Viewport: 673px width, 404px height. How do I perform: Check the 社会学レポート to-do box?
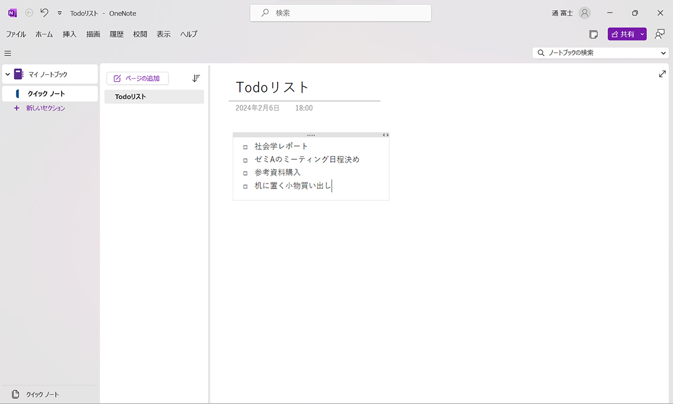tap(245, 146)
